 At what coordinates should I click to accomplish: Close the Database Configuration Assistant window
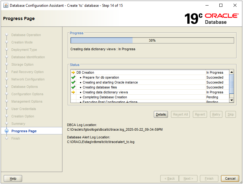click(235, 6)
